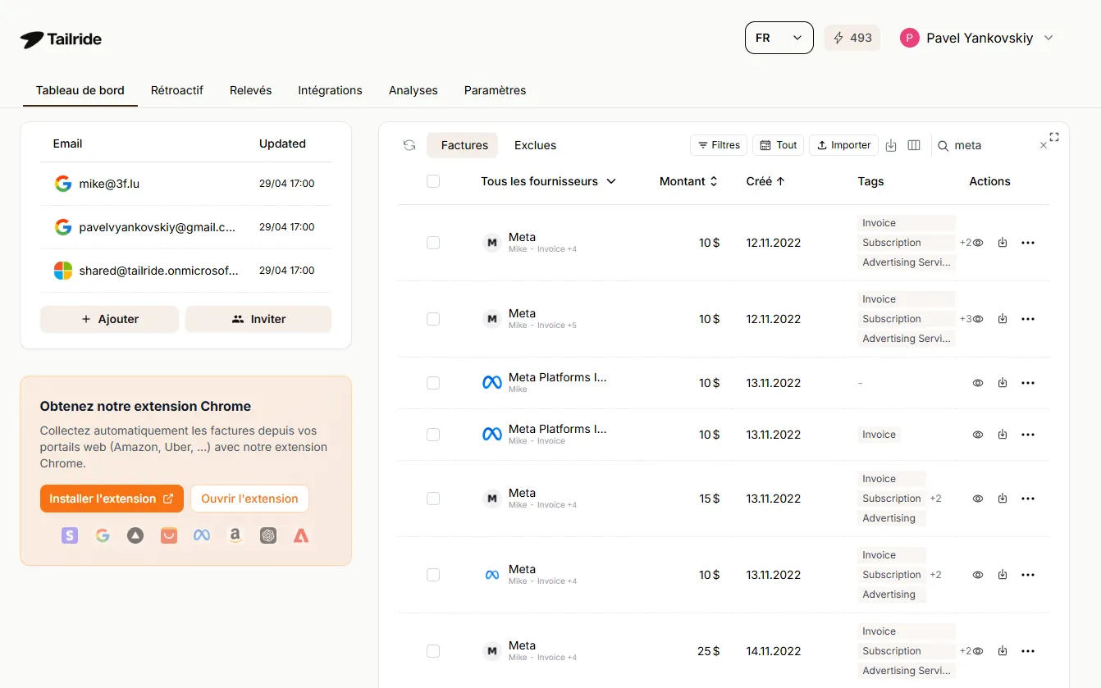1101x688 pixels.
Task: Open the Paramètres section
Action: click(495, 90)
